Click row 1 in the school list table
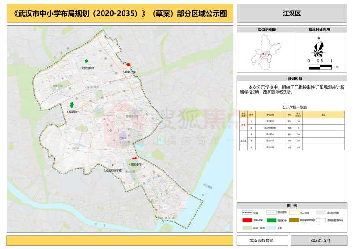353x249 pixels. tap(291, 122)
